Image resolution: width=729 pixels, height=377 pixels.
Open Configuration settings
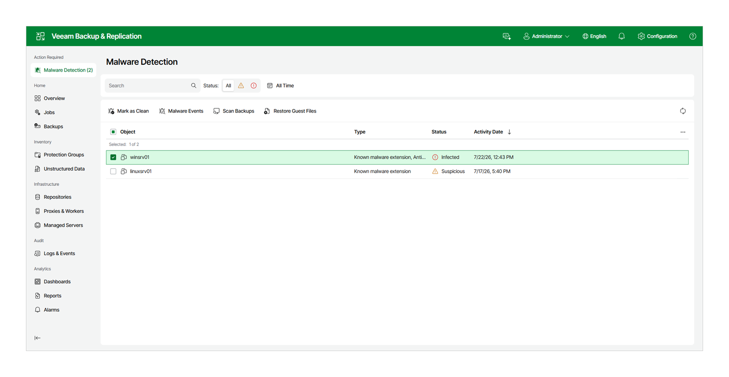tap(657, 36)
